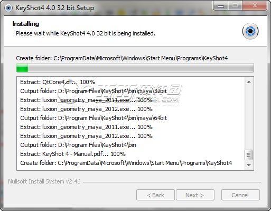The image size is (271, 211).
Task: Click the 'Installing' header title
Action: (26, 24)
